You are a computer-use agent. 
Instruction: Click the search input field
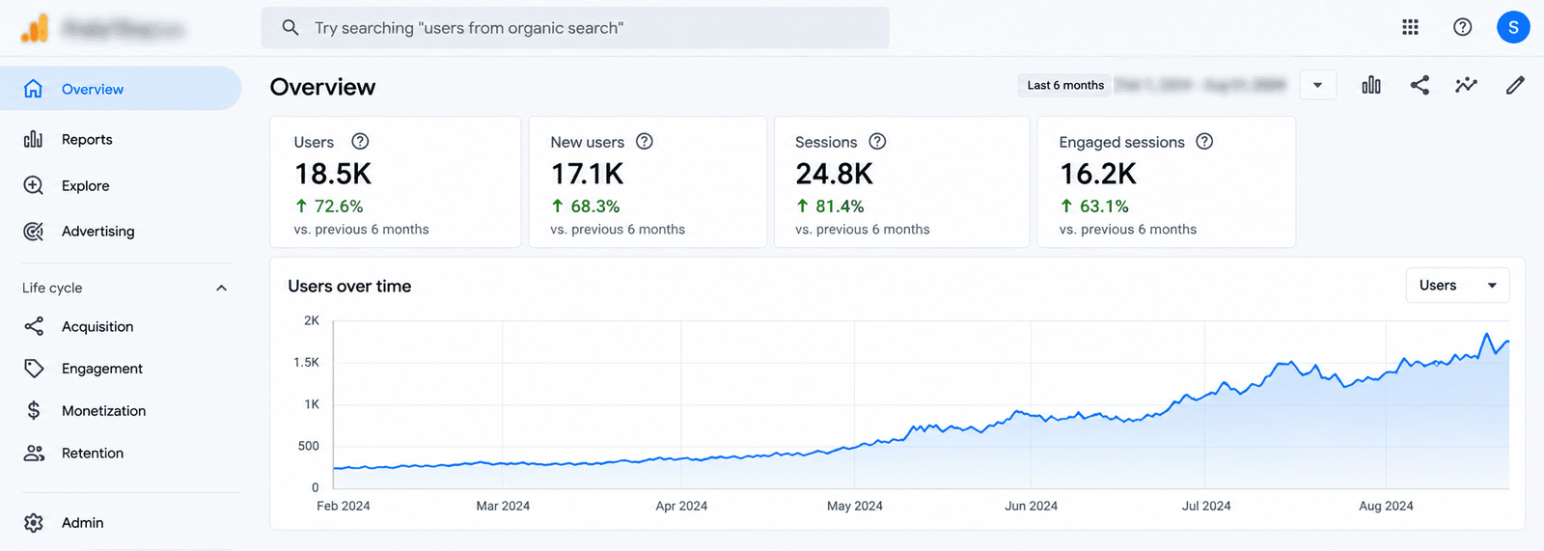tap(575, 28)
